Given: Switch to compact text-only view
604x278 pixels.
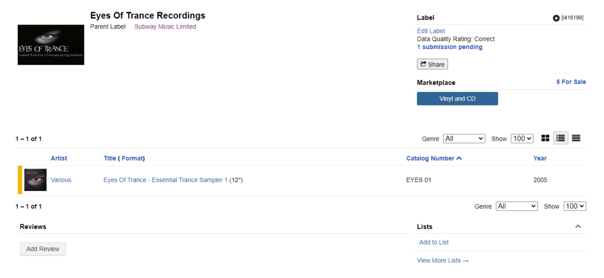Looking at the screenshot, I should (x=575, y=138).
